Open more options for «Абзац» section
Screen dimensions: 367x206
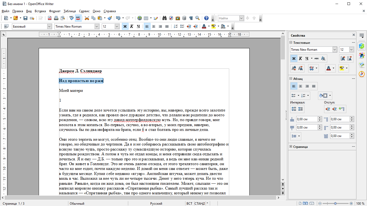click(353, 79)
